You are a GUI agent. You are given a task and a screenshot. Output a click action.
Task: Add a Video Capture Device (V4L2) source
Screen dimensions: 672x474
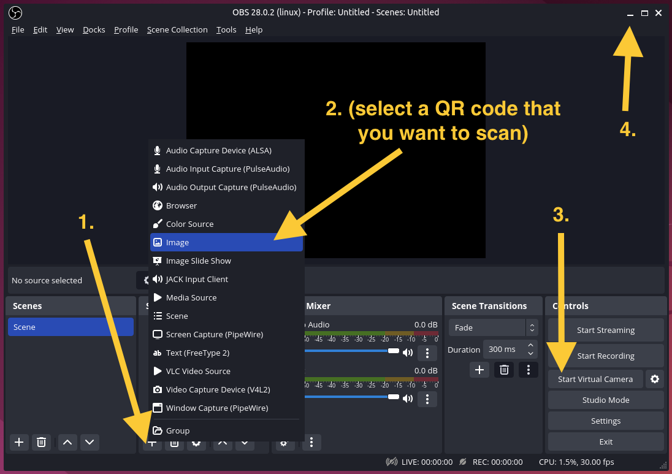[x=226, y=390]
